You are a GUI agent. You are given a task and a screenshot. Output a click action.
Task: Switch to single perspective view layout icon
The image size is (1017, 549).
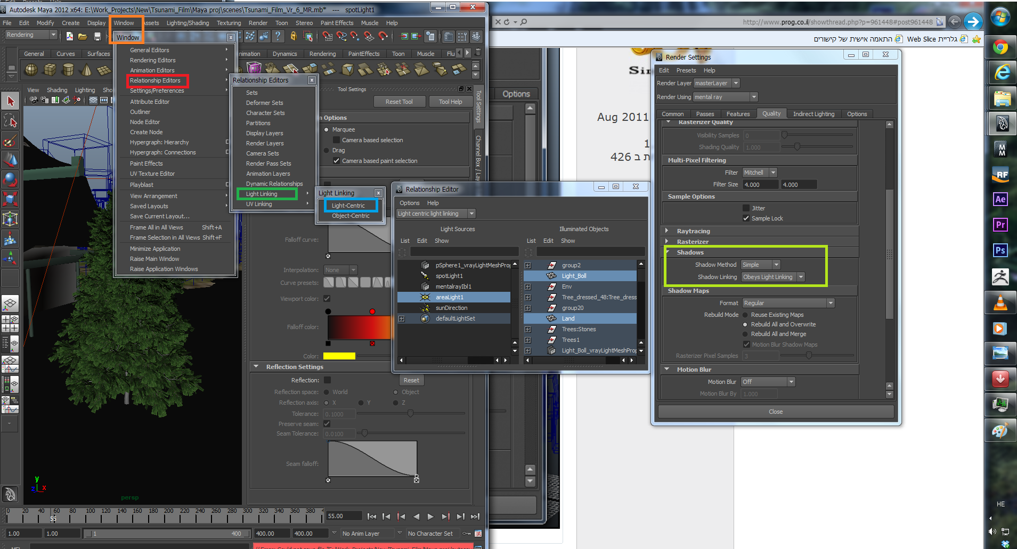[x=10, y=304]
